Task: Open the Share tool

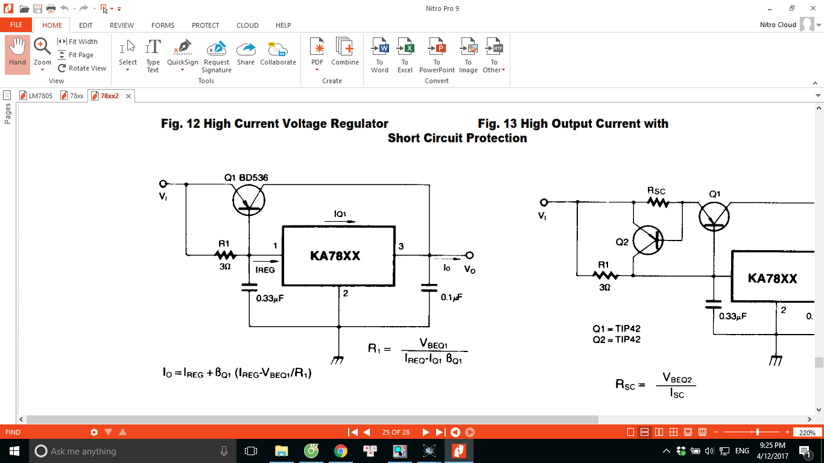Action: 246,53
